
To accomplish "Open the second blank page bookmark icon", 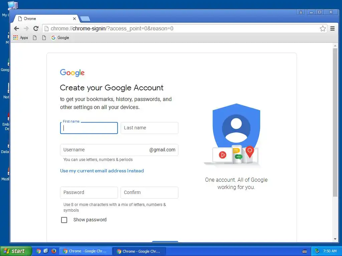I will pyautogui.click(x=44, y=38).
